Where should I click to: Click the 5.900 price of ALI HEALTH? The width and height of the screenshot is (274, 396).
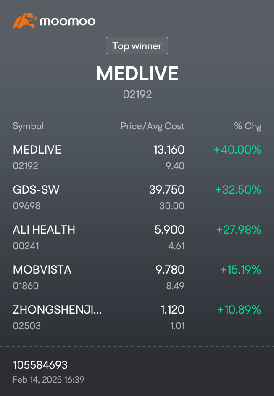[169, 230]
